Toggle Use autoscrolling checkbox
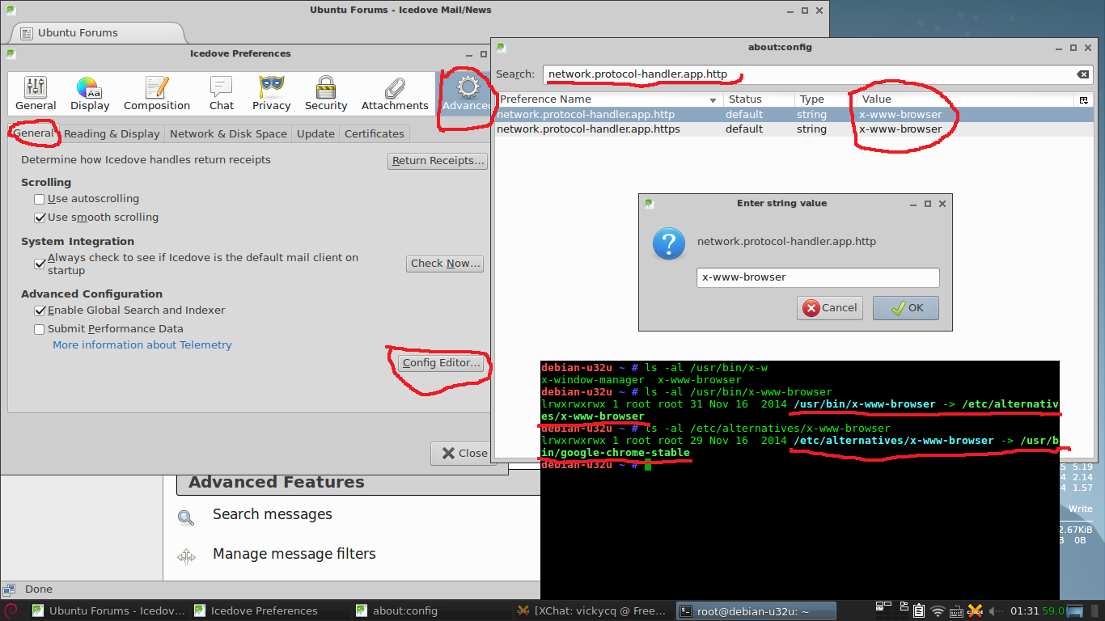Viewport: 1105px width, 621px height. (x=39, y=199)
